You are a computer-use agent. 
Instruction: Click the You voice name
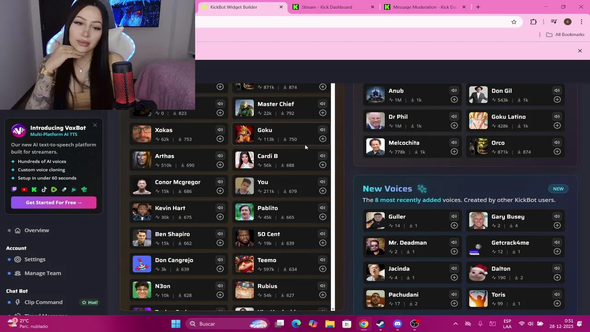(263, 182)
